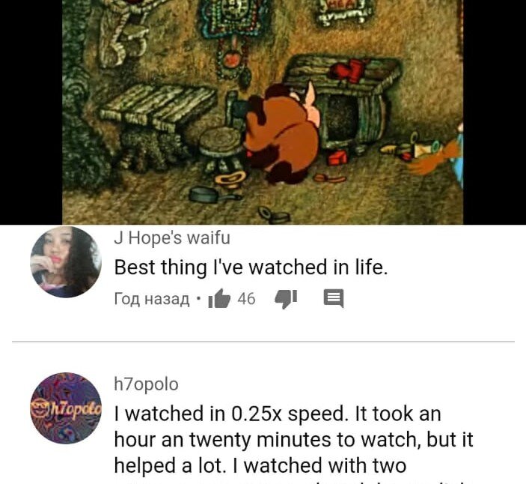This screenshot has width=526, height=484.
Task: Tap the J Hope's waifu username
Action: coord(172,238)
